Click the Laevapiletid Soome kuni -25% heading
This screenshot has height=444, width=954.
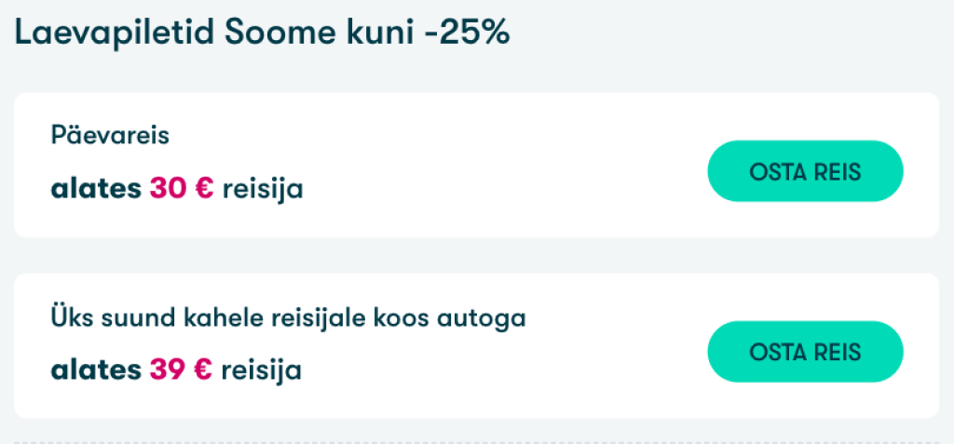coord(262,34)
